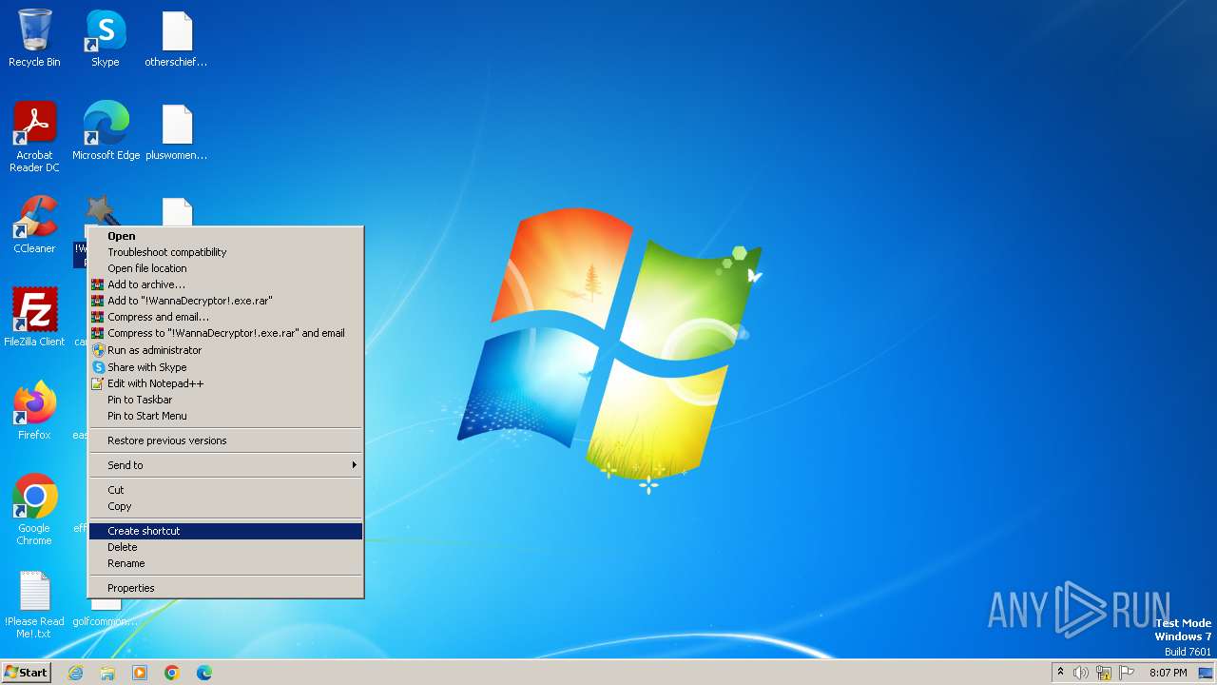This screenshot has width=1217, height=685.
Task: Select Pin to Taskbar
Action: (225, 400)
